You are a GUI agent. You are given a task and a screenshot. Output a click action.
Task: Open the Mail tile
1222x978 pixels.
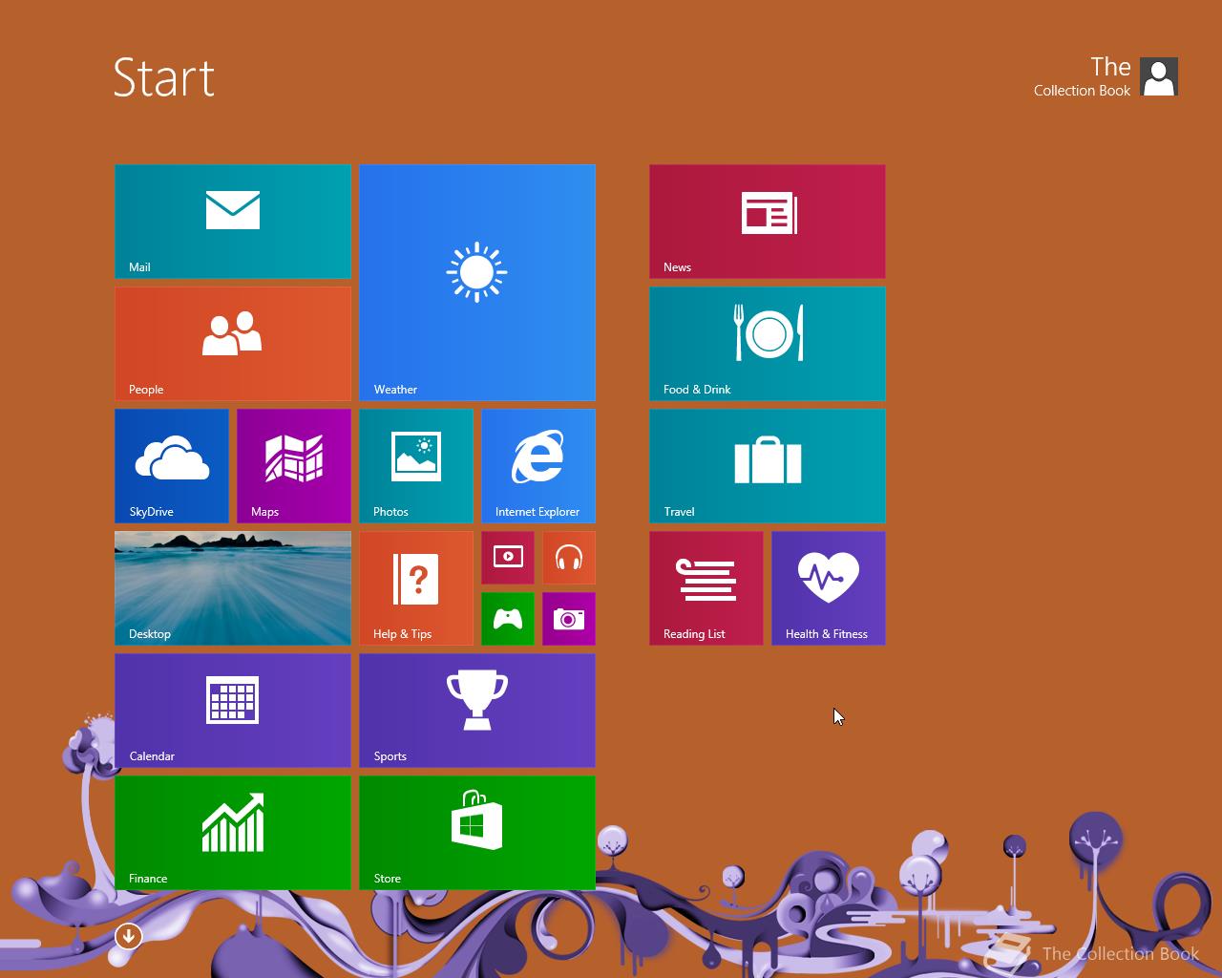coord(233,222)
